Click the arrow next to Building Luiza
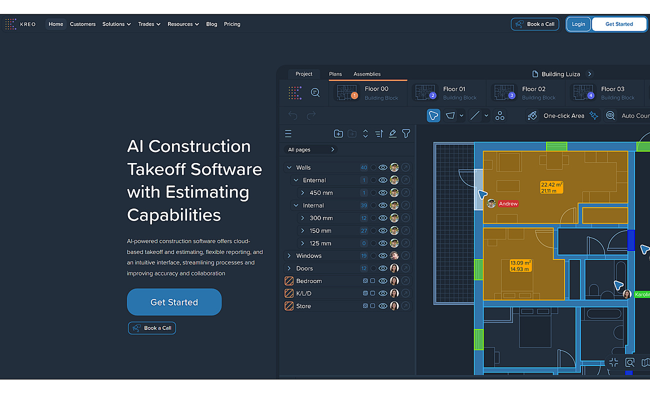The height and width of the screenshot is (394, 650). [x=589, y=74]
